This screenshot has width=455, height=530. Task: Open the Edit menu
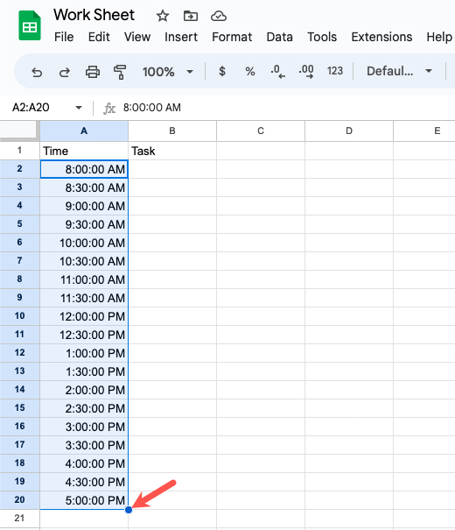pos(99,37)
